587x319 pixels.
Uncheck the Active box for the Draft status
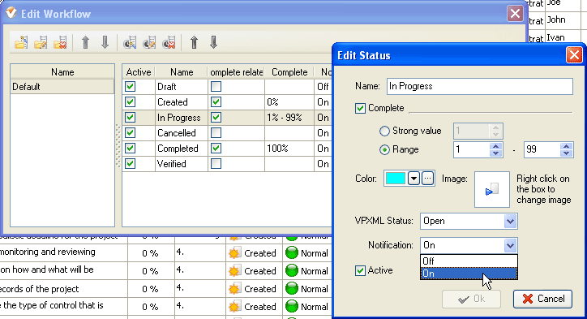pyautogui.click(x=130, y=87)
